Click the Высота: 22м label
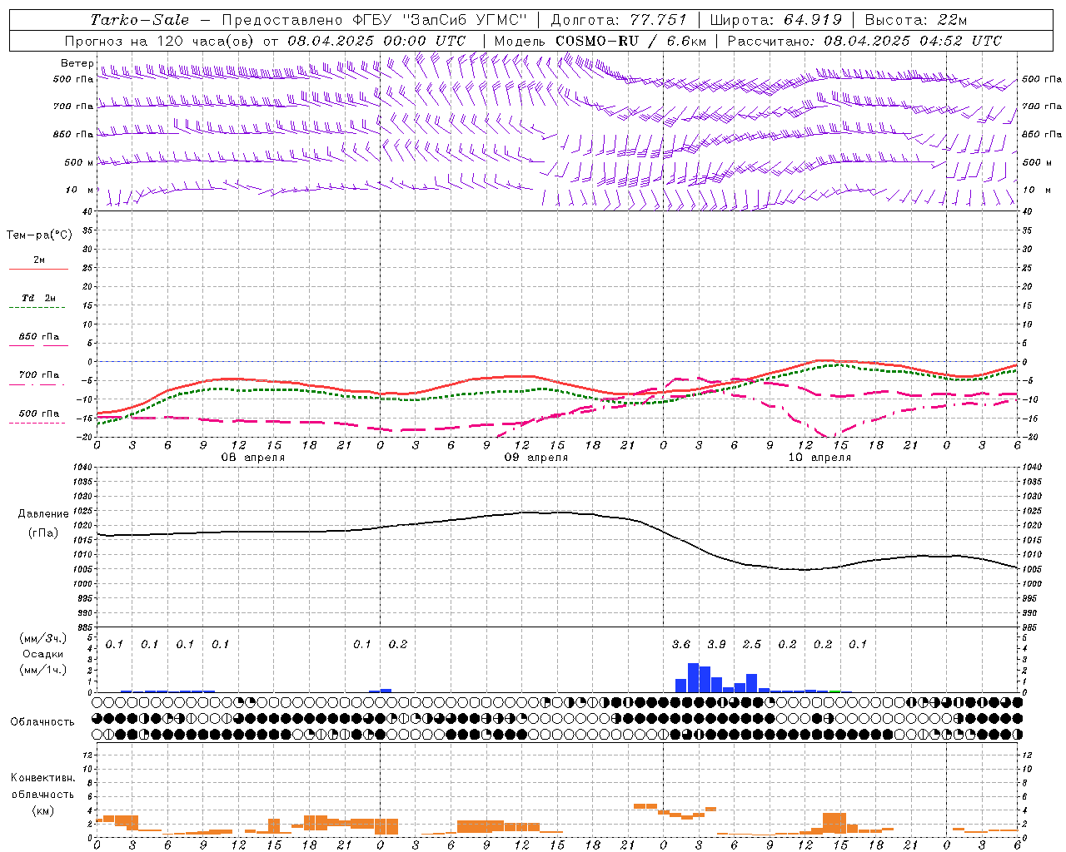1066x852 pixels. click(x=916, y=20)
